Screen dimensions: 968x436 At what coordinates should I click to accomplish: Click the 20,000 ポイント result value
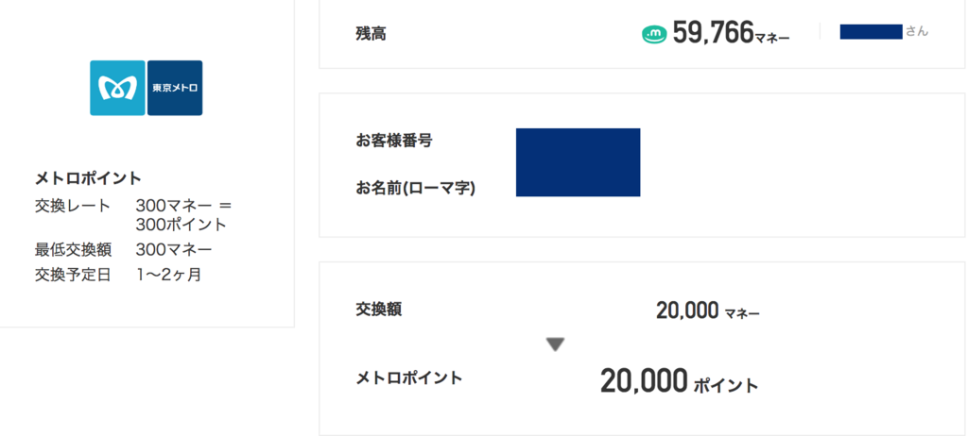tap(679, 381)
